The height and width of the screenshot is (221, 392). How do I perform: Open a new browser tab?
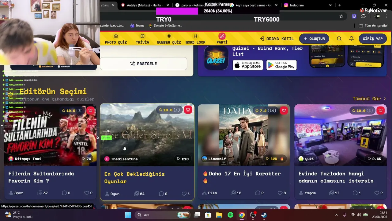pos(340,5)
